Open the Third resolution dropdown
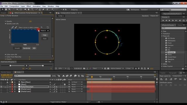Screen dimensions: 187x105 tap(98, 69)
